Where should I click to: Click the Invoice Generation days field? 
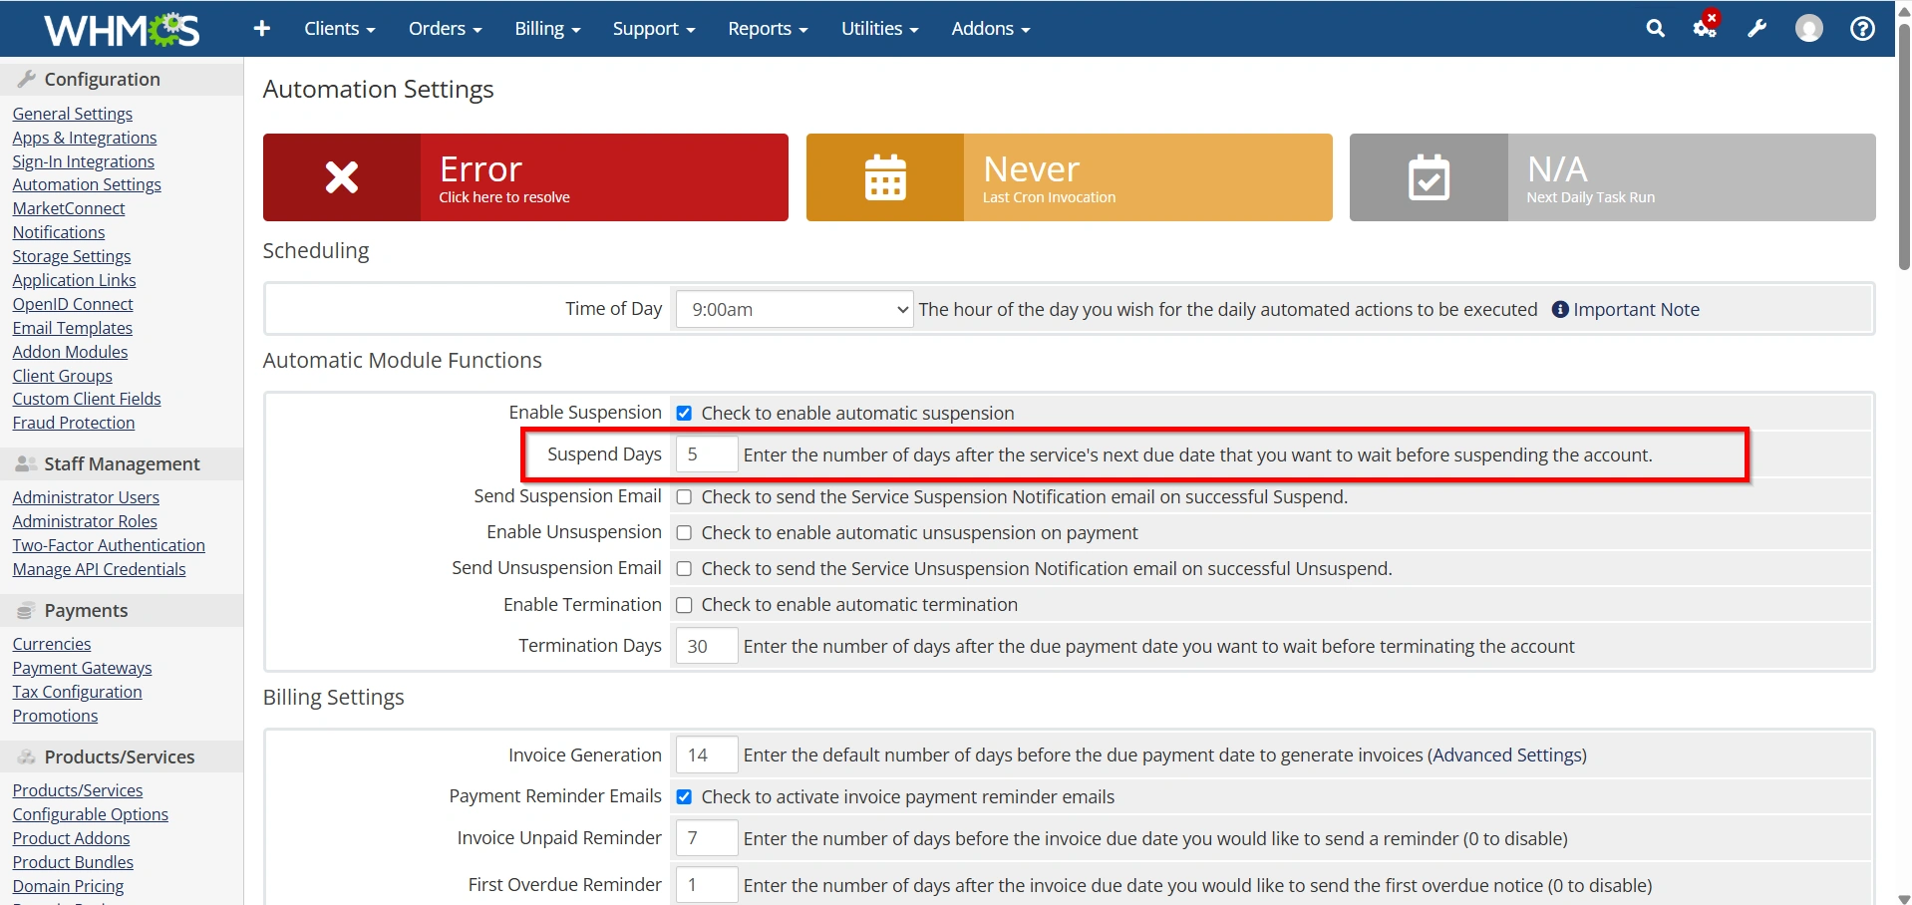(707, 755)
